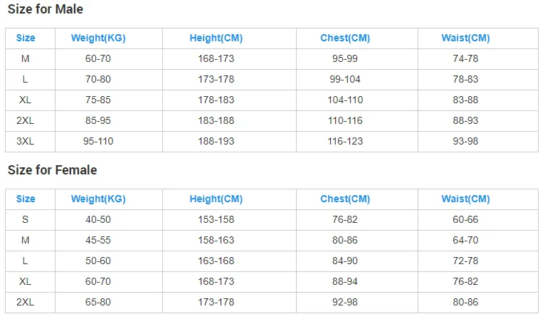Click the Male 2XL size cell
Image resolution: width=545 pixels, height=314 pixels.
pyautogui.click(x=26, y=121)
